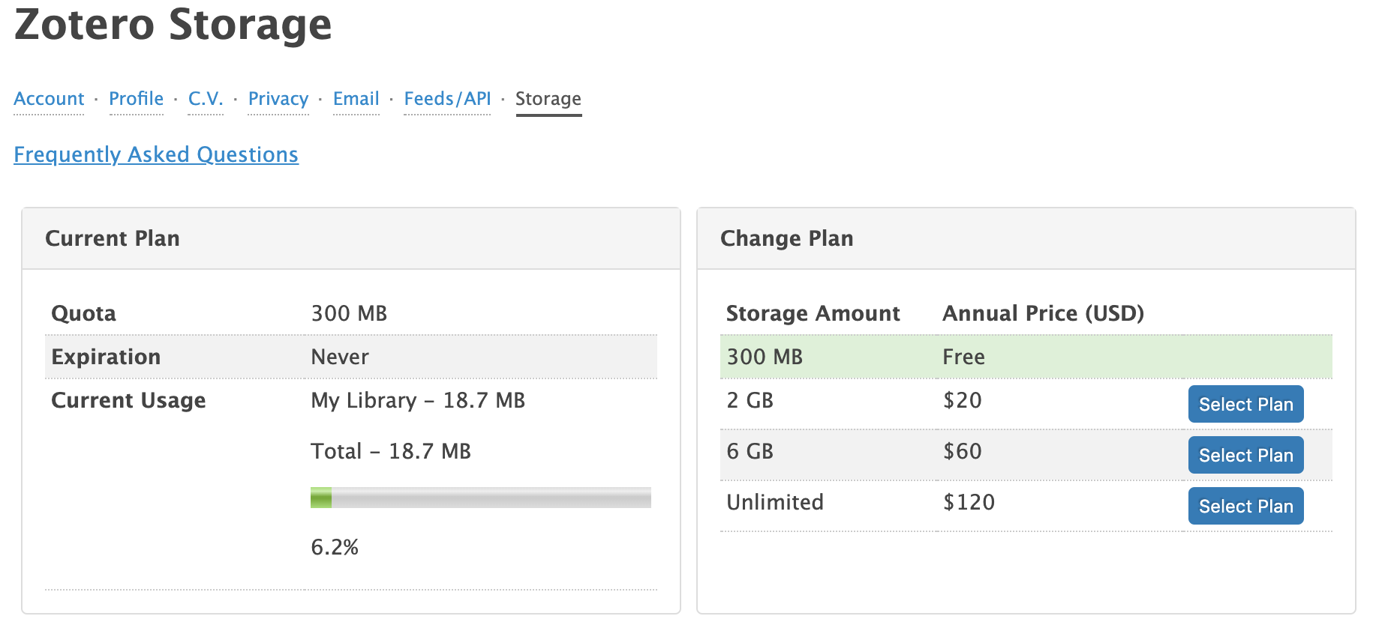Click the Expiration value "Never"
The height and width of the screenshot is (628, 1394).
tap(340, 357)
